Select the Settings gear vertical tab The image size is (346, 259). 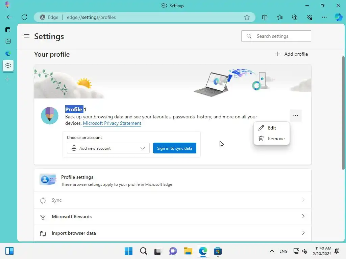click(8, 65)
